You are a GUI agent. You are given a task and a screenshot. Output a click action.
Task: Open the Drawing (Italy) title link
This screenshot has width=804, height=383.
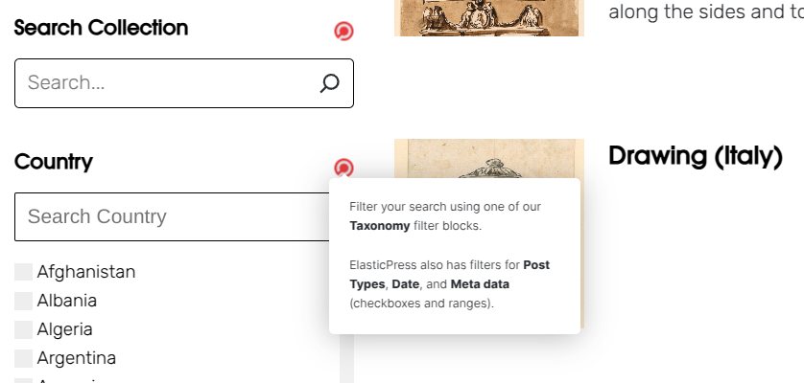pos(696,156)
